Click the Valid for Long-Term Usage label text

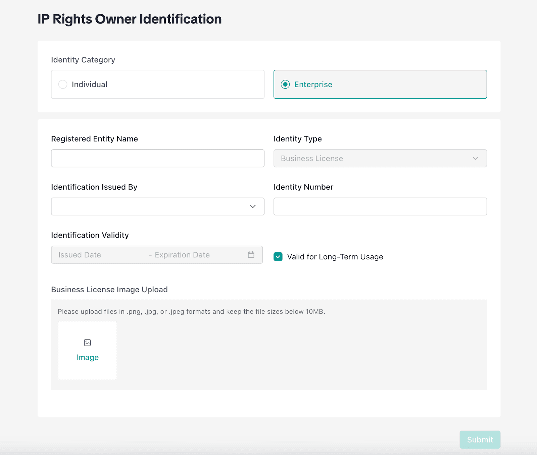click(x=335, y=257)
